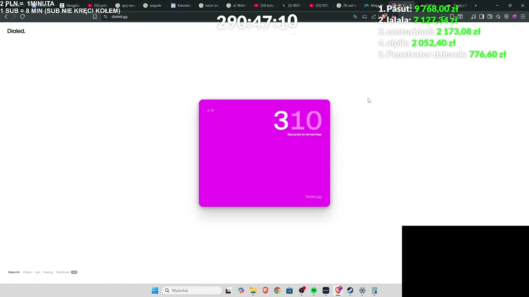Switch to the (52) DITL YouTube tab
529x297 pixels.
pyautogui.click(x=319, y=5)
